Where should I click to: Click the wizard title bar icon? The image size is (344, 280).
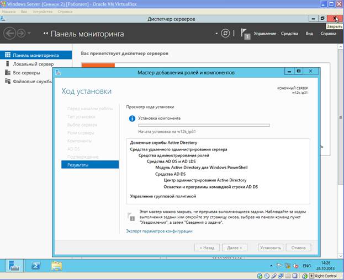(x=58, y=72)
